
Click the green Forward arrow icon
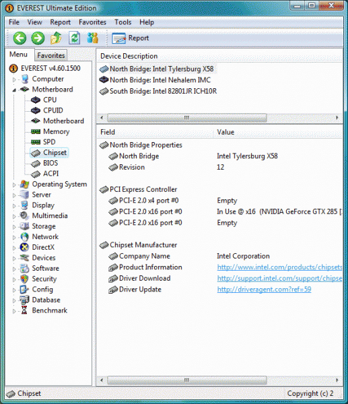tap(38, 38)
